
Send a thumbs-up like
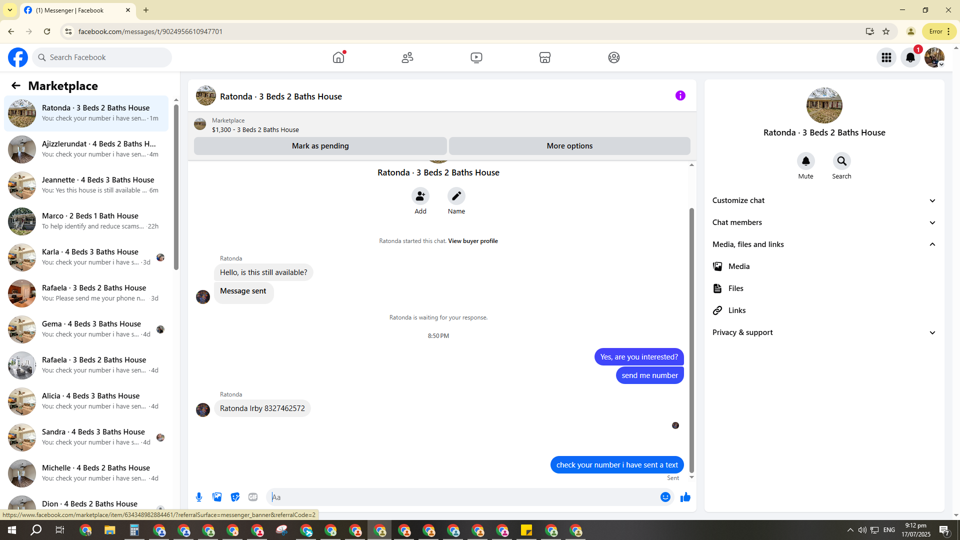click(x=685, y=497)
